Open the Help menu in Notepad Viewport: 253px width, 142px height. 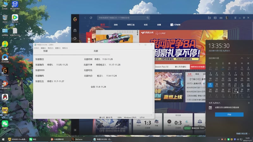point(65,48)
